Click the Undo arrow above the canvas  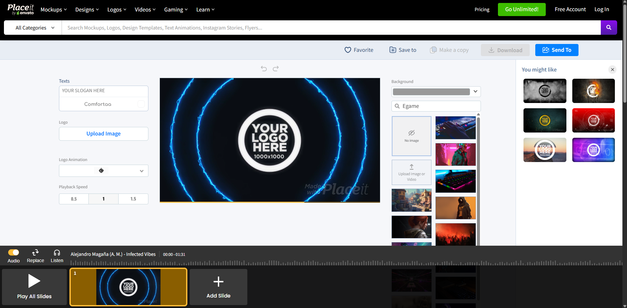click(x=264, y=68)
